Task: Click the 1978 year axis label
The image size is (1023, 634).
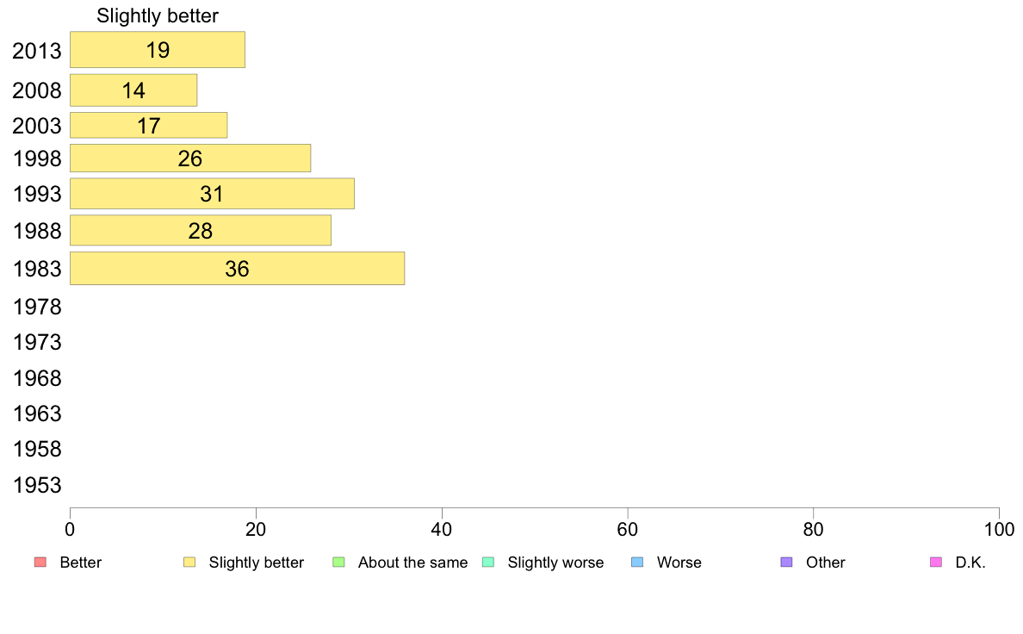Action: click(x=37, y=307)
